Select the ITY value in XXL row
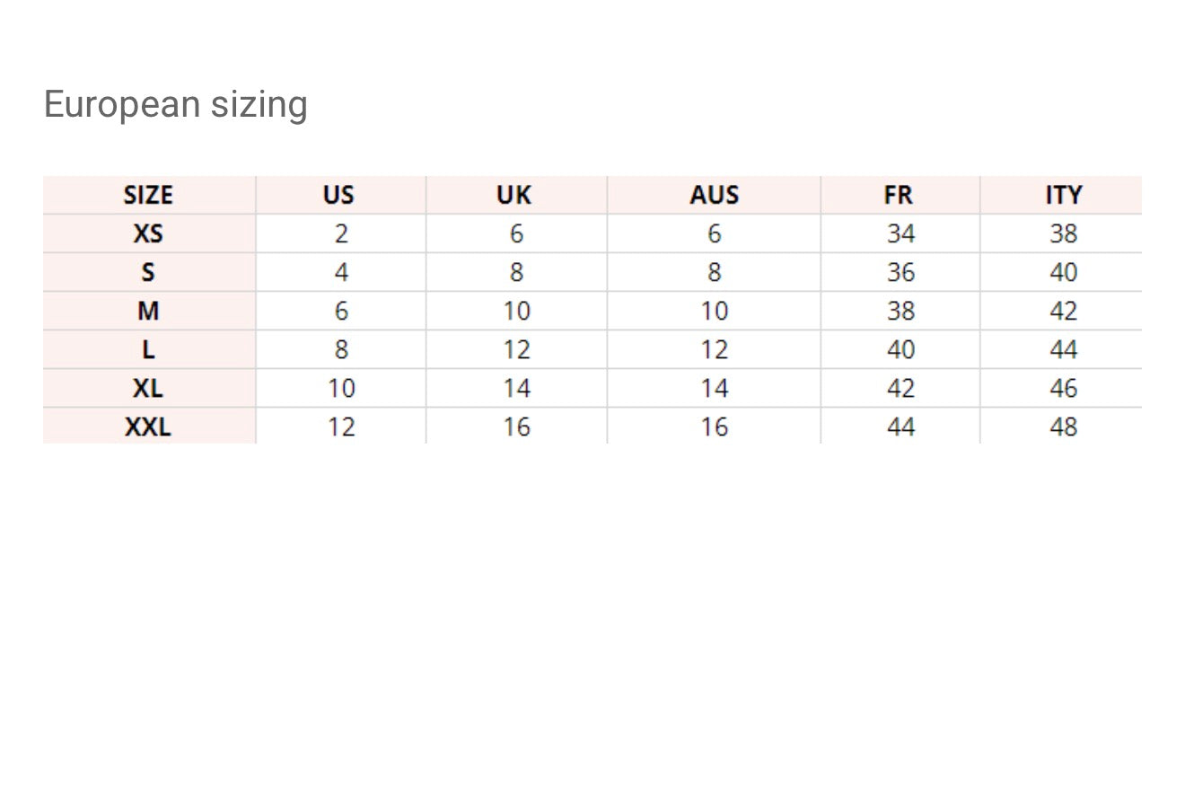 pyautogui.click(x=1063, y=426)
